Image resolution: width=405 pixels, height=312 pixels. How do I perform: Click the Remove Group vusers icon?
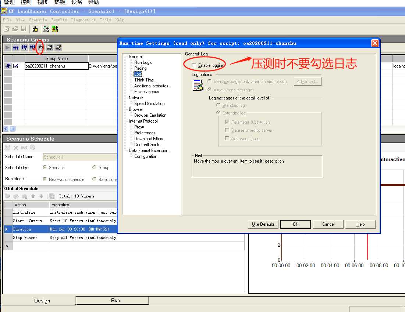tap(32, 47)
